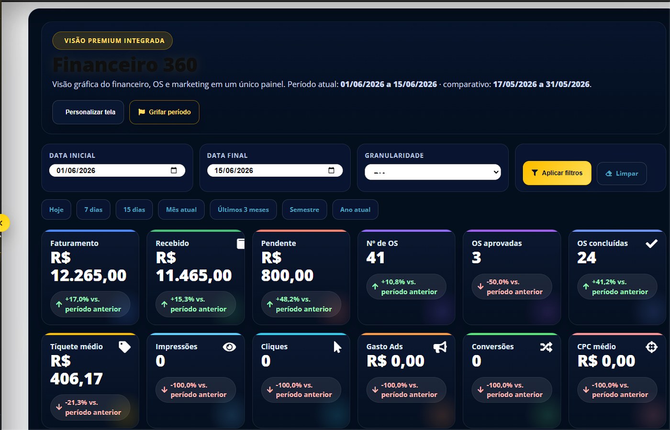Click the checkmark icon on OS concluídas card
The height and width of the screenshot is (430, 670).
click(x=651, y=244)
